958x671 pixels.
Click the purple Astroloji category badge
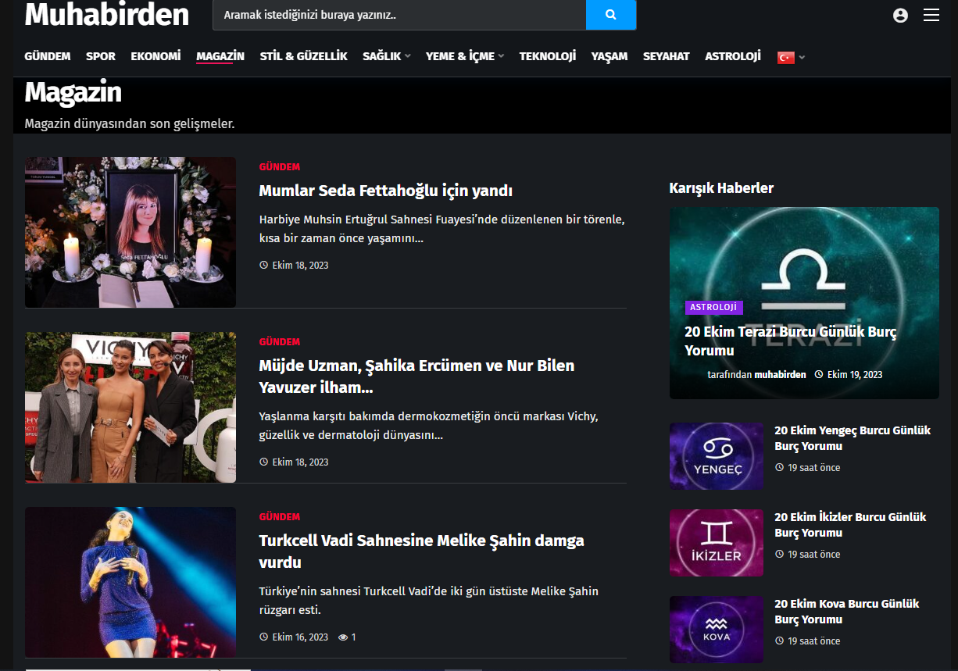point(714,308)
